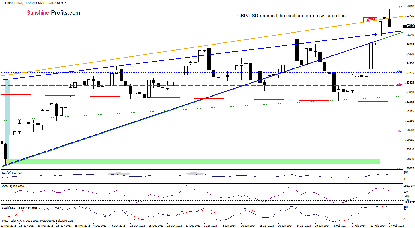The height and width of the screenshot is (228, 415).
Task: Click the red 23.6 Fibonacci level label
Action: [400, 84]
